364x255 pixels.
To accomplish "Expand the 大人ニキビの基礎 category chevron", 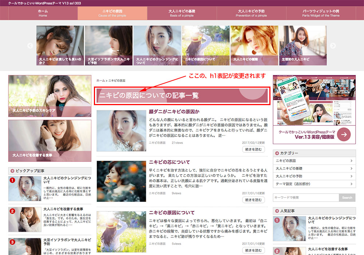I will click(x=352, y=168).
